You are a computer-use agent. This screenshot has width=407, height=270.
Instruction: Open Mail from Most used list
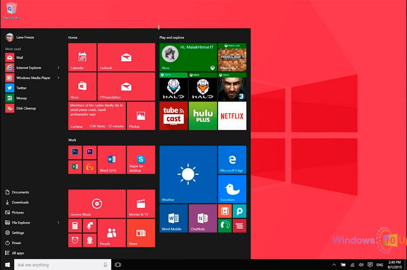(x=33, y=57)
